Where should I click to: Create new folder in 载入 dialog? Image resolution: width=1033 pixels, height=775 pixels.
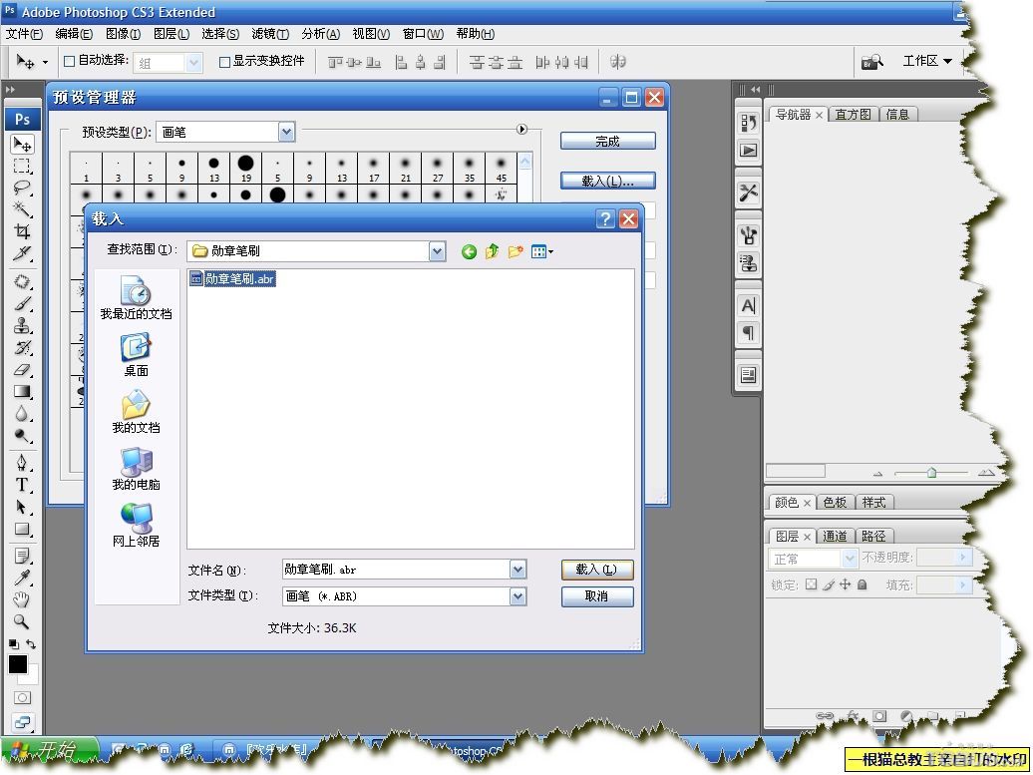click(x=516, y=251)
